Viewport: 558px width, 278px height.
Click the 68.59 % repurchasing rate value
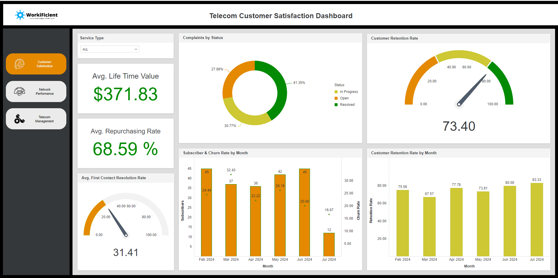click(x=125, y=149)
